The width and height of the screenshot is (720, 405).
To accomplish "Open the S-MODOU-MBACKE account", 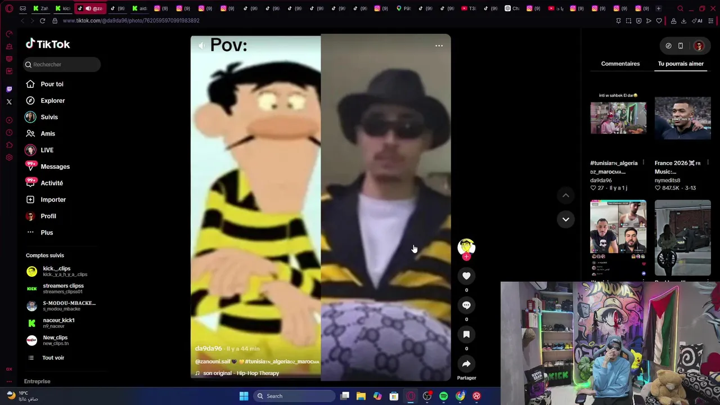I will [61, 306].
